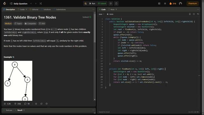204x115 pixels.
Task: Switch to the Result tab
Action: (18, 110)
